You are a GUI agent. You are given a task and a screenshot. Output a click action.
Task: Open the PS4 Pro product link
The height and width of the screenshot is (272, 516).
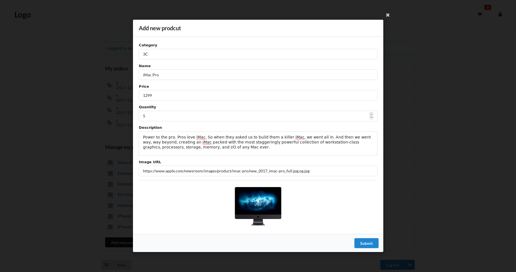click(x=125, y=195)
